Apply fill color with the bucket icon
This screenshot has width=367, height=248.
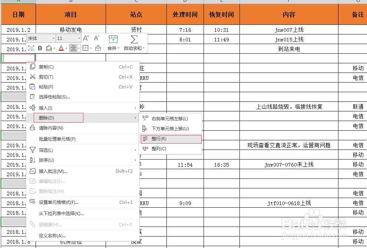(x=48, y=48)
